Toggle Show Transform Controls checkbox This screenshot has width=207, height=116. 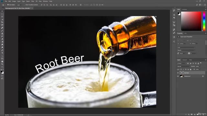coord(25,5)
